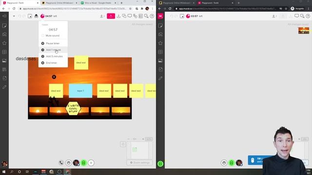Click the first sunset thumbnail in bottom row

point(39,111)
